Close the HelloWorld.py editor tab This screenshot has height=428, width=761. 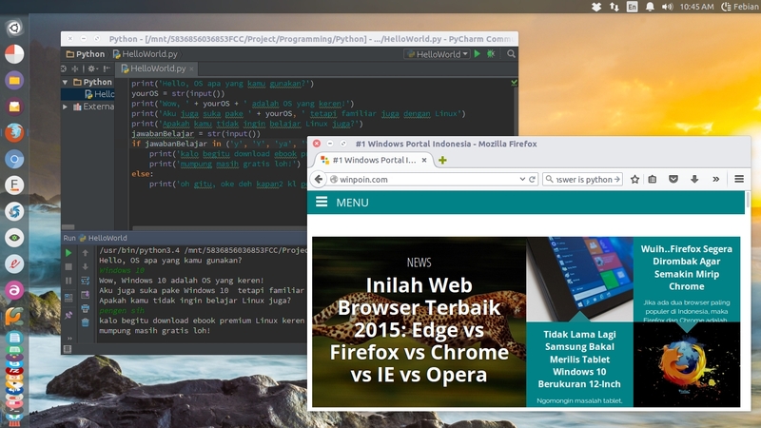(191, 68)
